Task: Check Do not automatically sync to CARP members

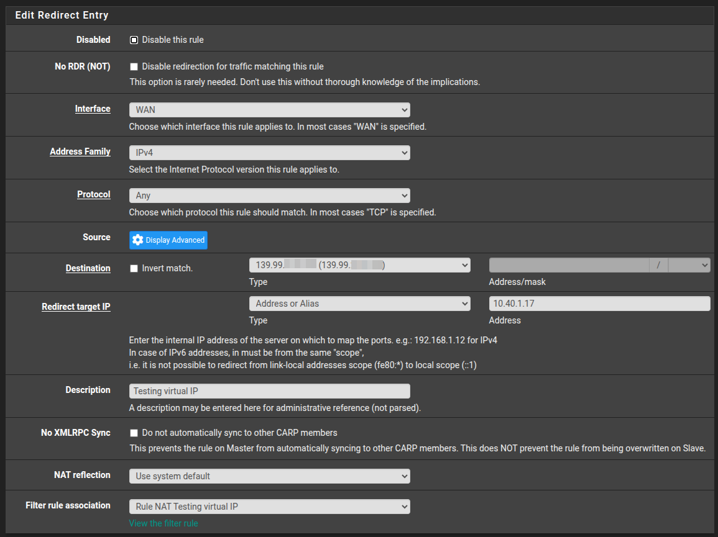Action: point(134,433)
